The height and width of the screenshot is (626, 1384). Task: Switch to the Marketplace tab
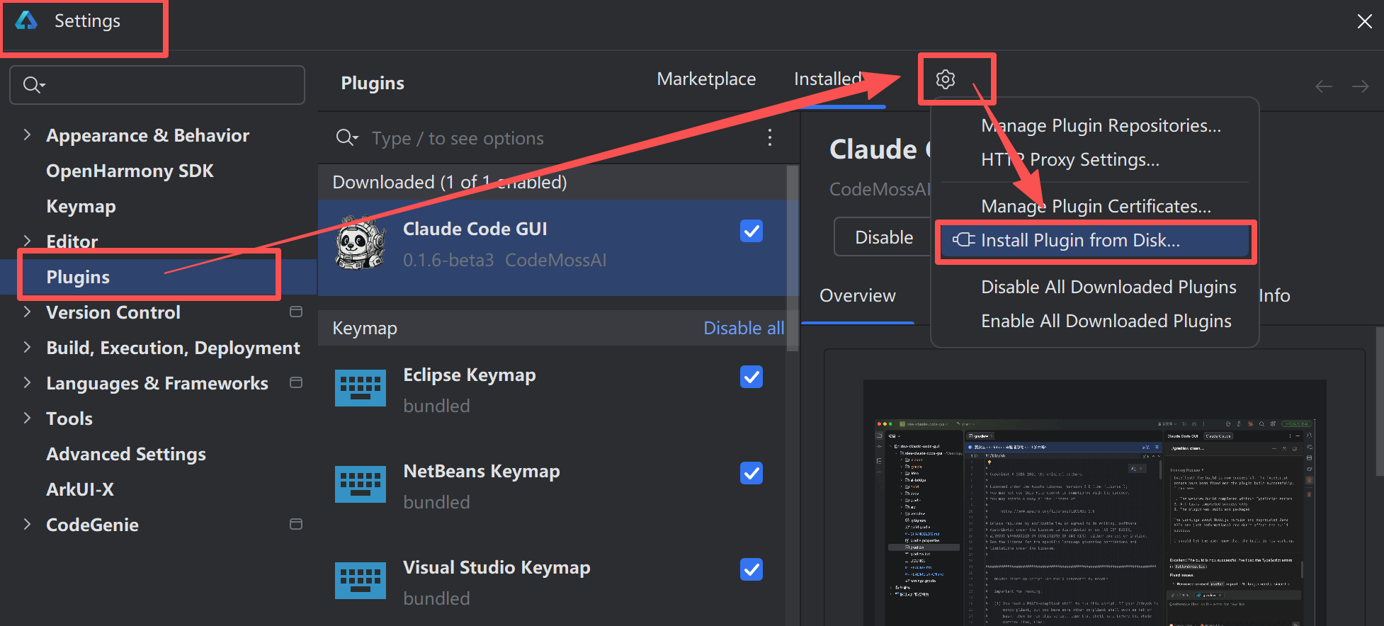706,79
